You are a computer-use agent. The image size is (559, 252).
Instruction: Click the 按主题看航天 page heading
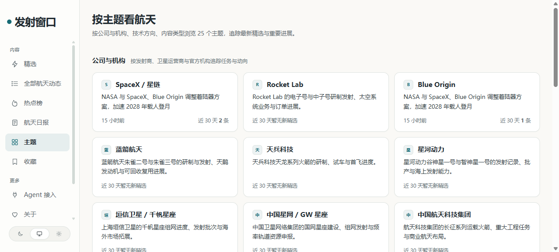click(124, 20)
